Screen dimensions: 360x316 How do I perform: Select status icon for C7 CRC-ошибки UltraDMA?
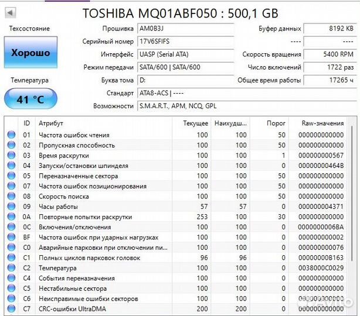11,308
